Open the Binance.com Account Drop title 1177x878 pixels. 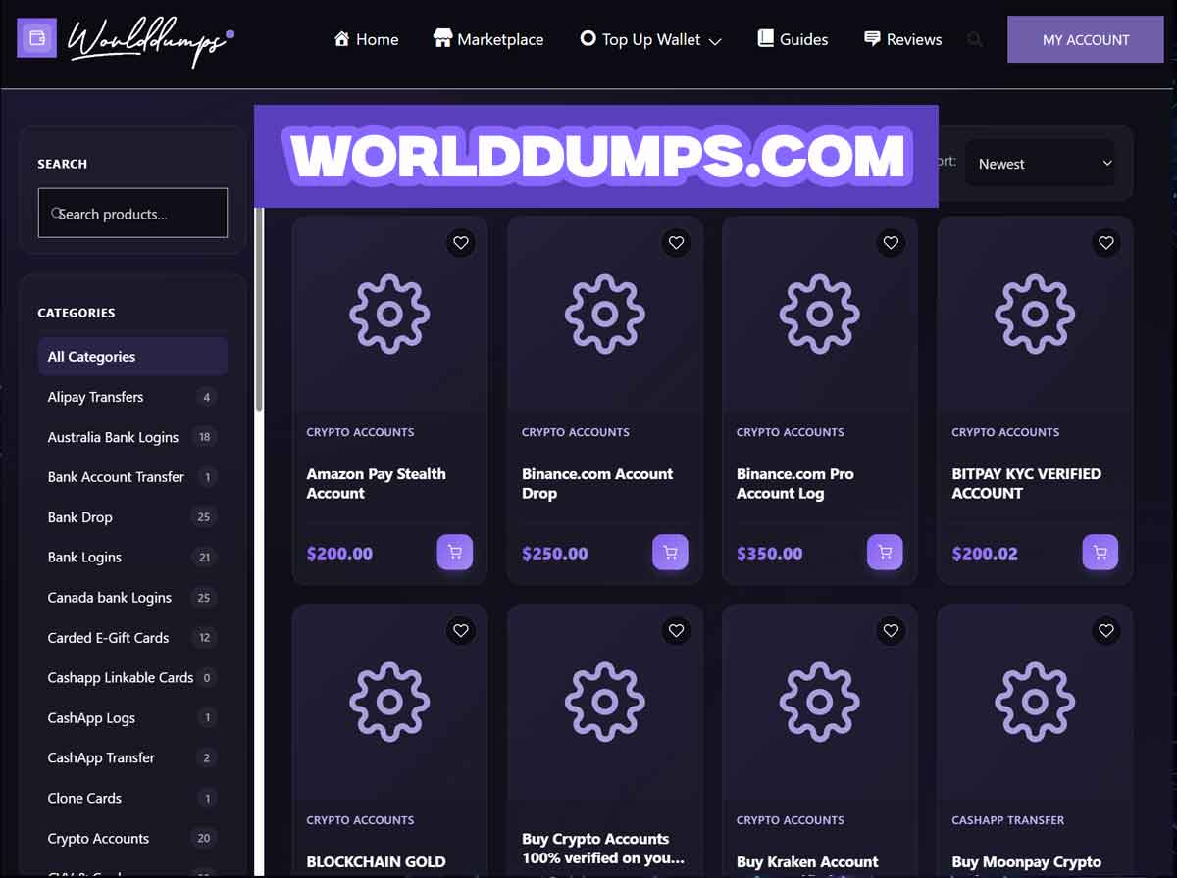(597, 483)
